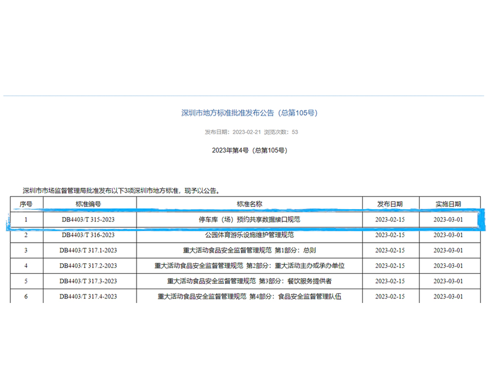Click the 序号 column header

pyautogui.click(x=26, y=204)
